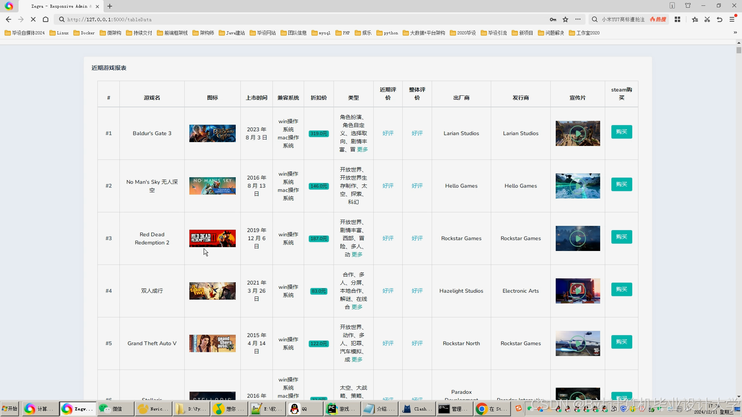Show more bookmarks with the overflow chevron
The image size is (742, 417).
(x=735, y=33)
